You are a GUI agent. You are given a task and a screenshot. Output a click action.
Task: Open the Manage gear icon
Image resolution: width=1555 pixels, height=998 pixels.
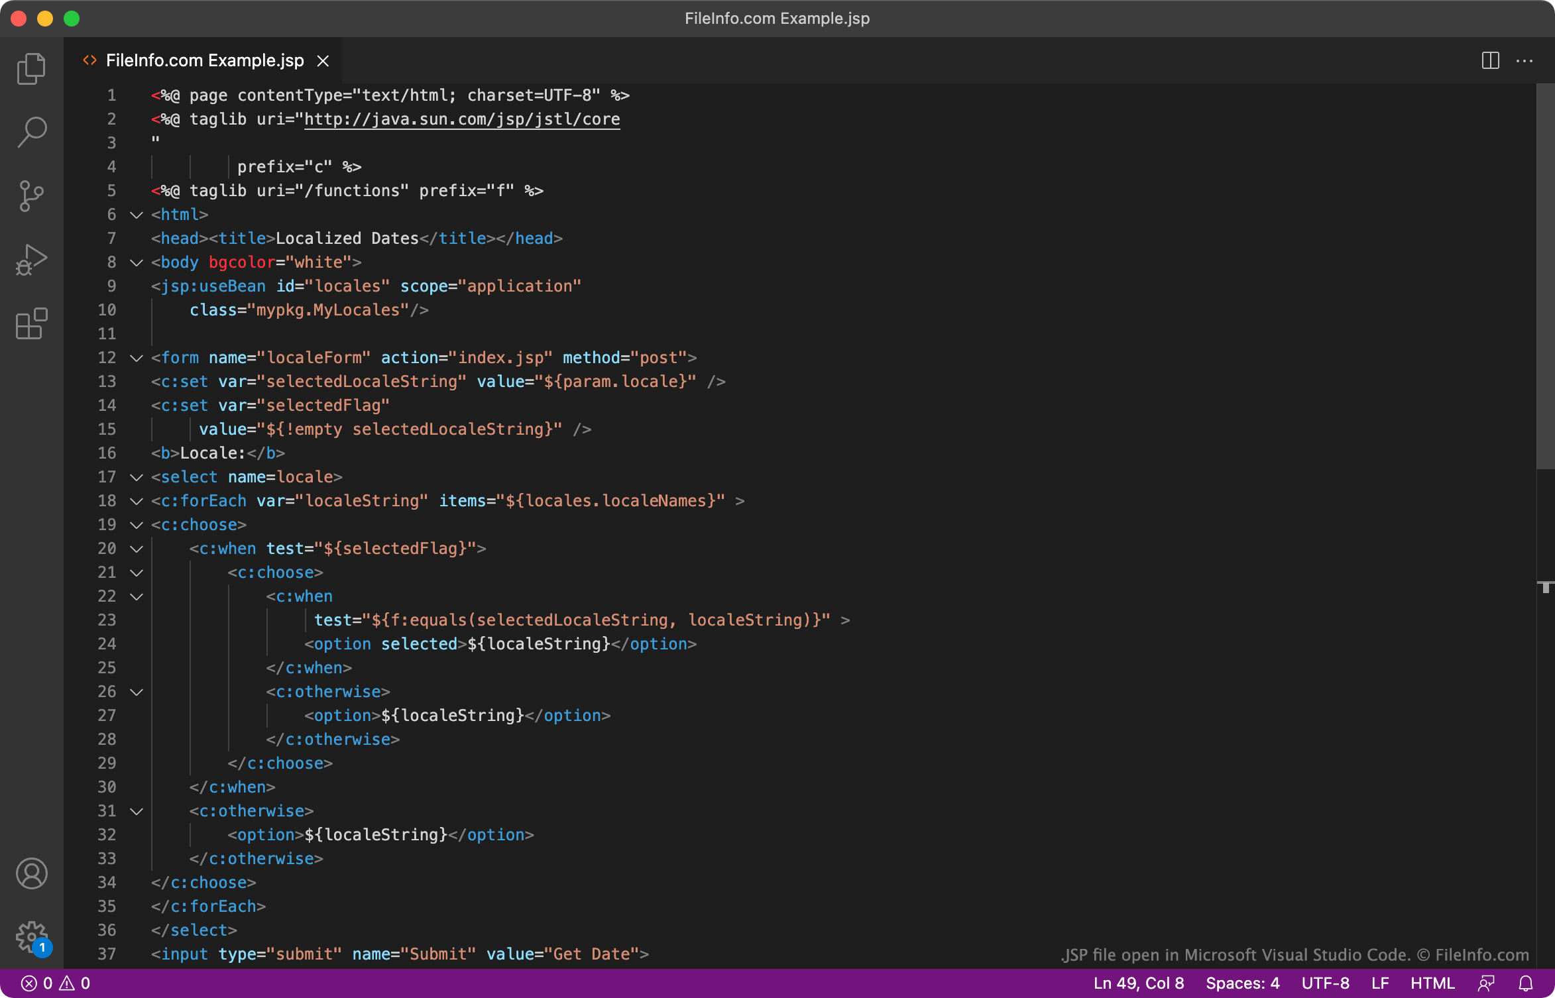click(x=31, y=936)
